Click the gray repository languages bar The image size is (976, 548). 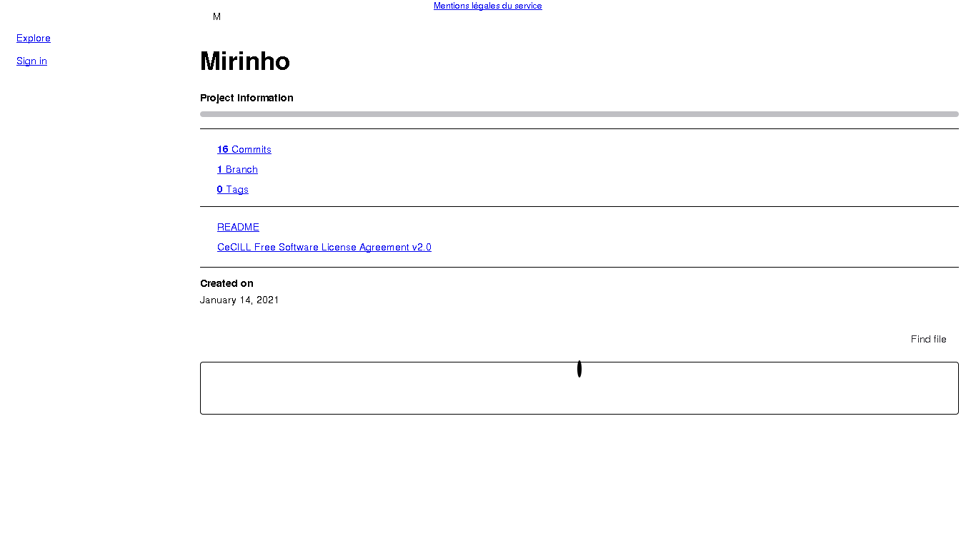579,114
